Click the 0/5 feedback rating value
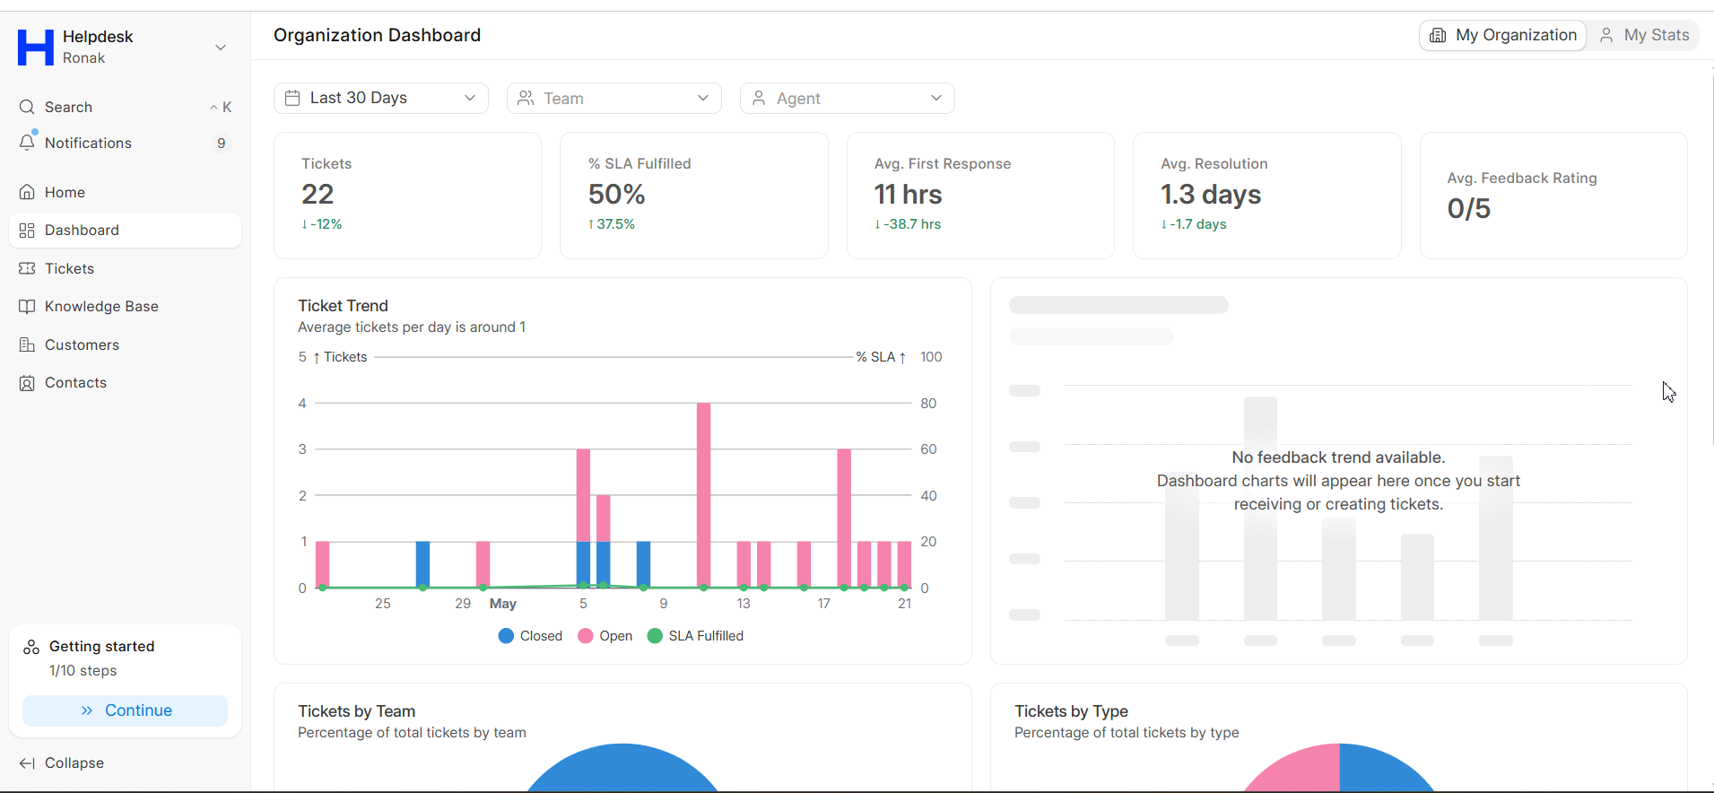The image size is (1714, 793). [1469, 208]
